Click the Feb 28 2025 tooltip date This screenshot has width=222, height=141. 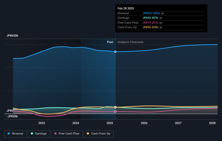[x=126, y=8]
